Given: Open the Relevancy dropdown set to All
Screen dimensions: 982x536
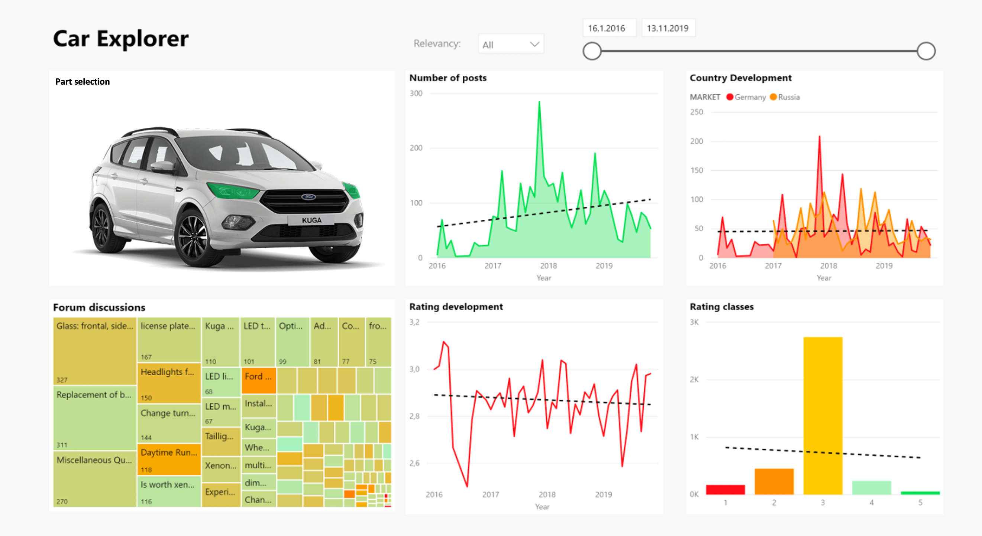Looking at the screenshot, I should click(511, 44).
